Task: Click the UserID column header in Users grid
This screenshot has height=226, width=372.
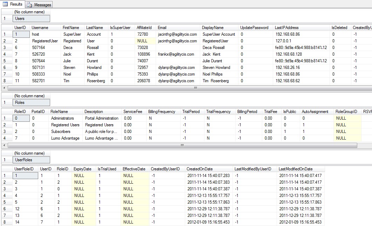Action: point(21,28)
